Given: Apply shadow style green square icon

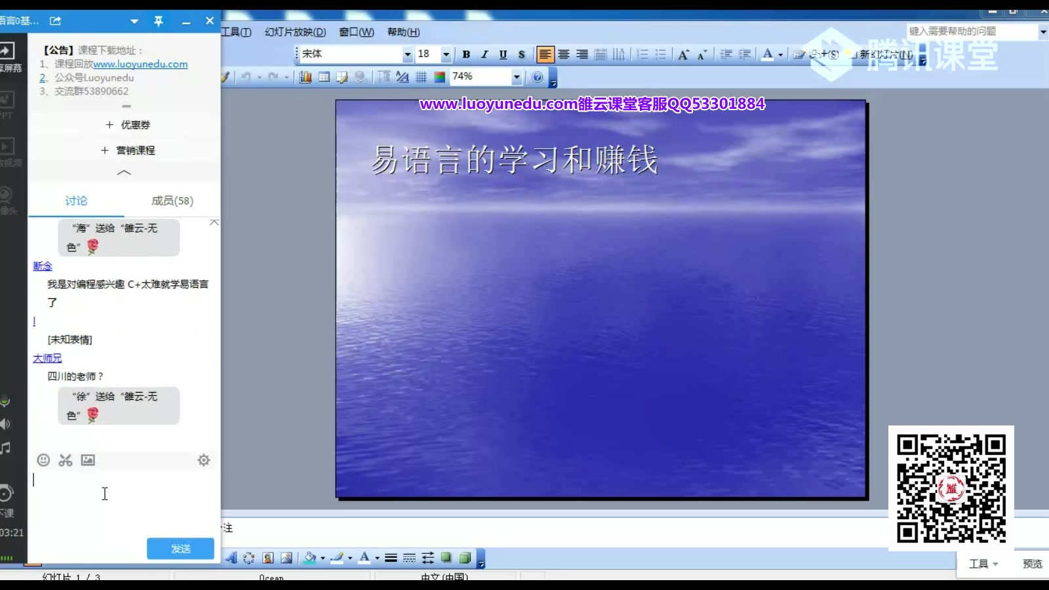Looking at the screenshot, I should coord(446,558).
